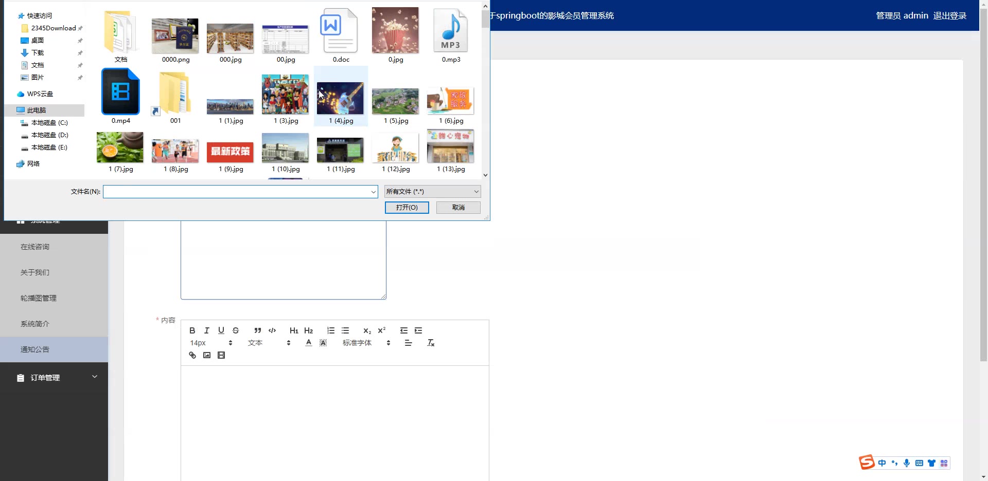Click the 取消 button in file dialog
The height and width of the screenshot is (481, 988).
tap(458, 208)
